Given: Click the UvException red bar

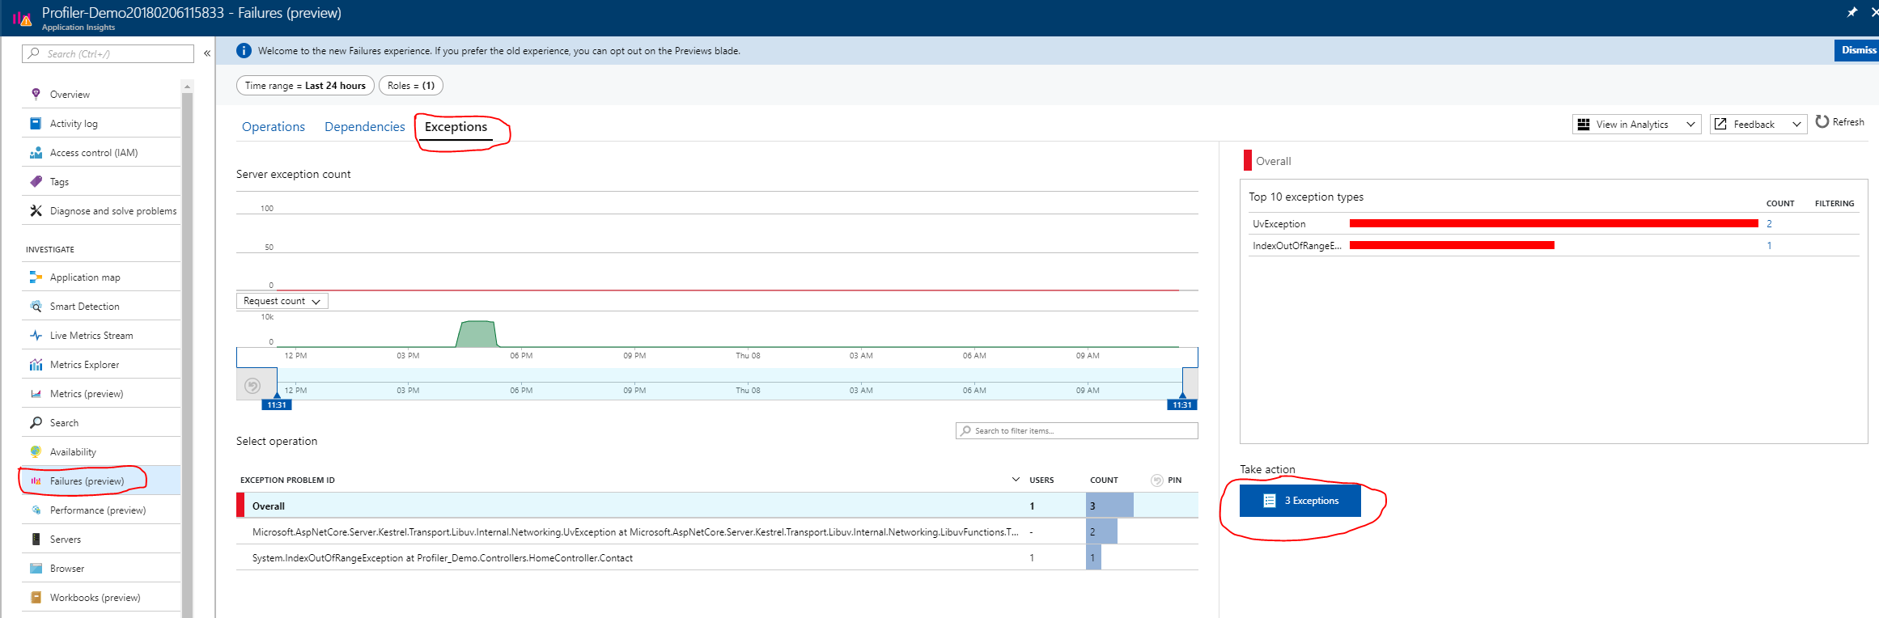Looking at the screenshot, I should pos(1554,223).
